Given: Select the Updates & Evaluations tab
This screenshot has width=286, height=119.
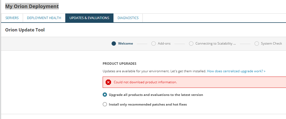Looking at the screenshot, I should tap(89, 18).
